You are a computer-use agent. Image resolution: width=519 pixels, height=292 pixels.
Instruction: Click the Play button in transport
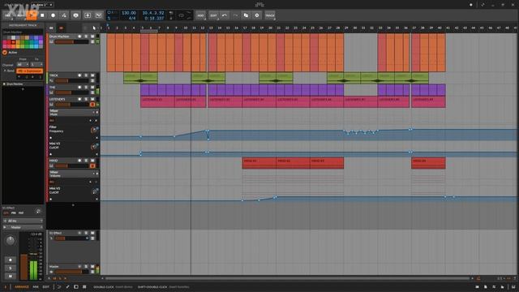tap(32, 15)
